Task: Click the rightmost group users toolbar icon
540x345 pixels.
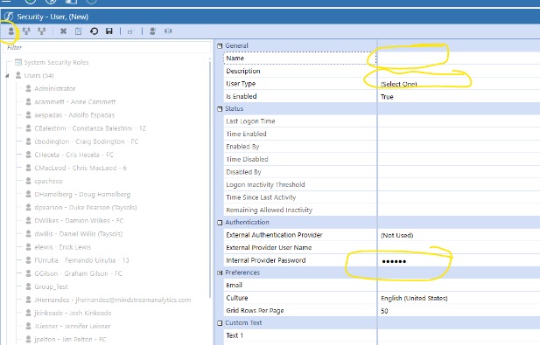Action: pos(168,31)
